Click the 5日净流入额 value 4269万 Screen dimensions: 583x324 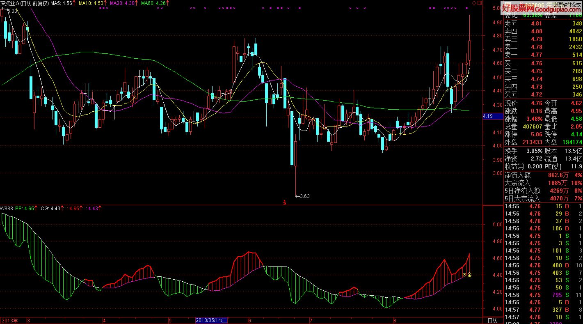point(560,191)
